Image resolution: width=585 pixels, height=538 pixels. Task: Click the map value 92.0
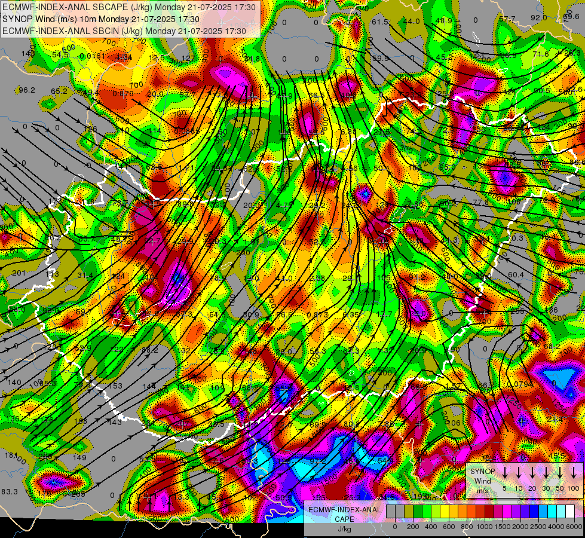[539, 18]
